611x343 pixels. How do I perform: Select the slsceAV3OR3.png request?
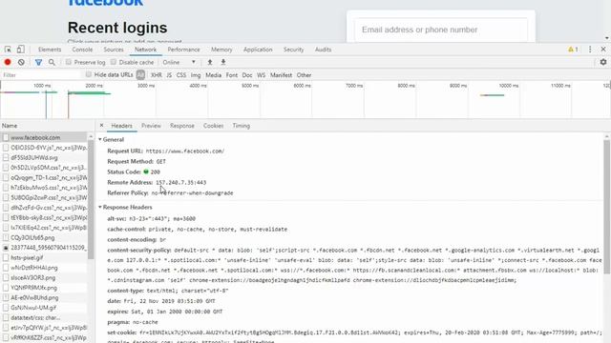click(32, 277)
